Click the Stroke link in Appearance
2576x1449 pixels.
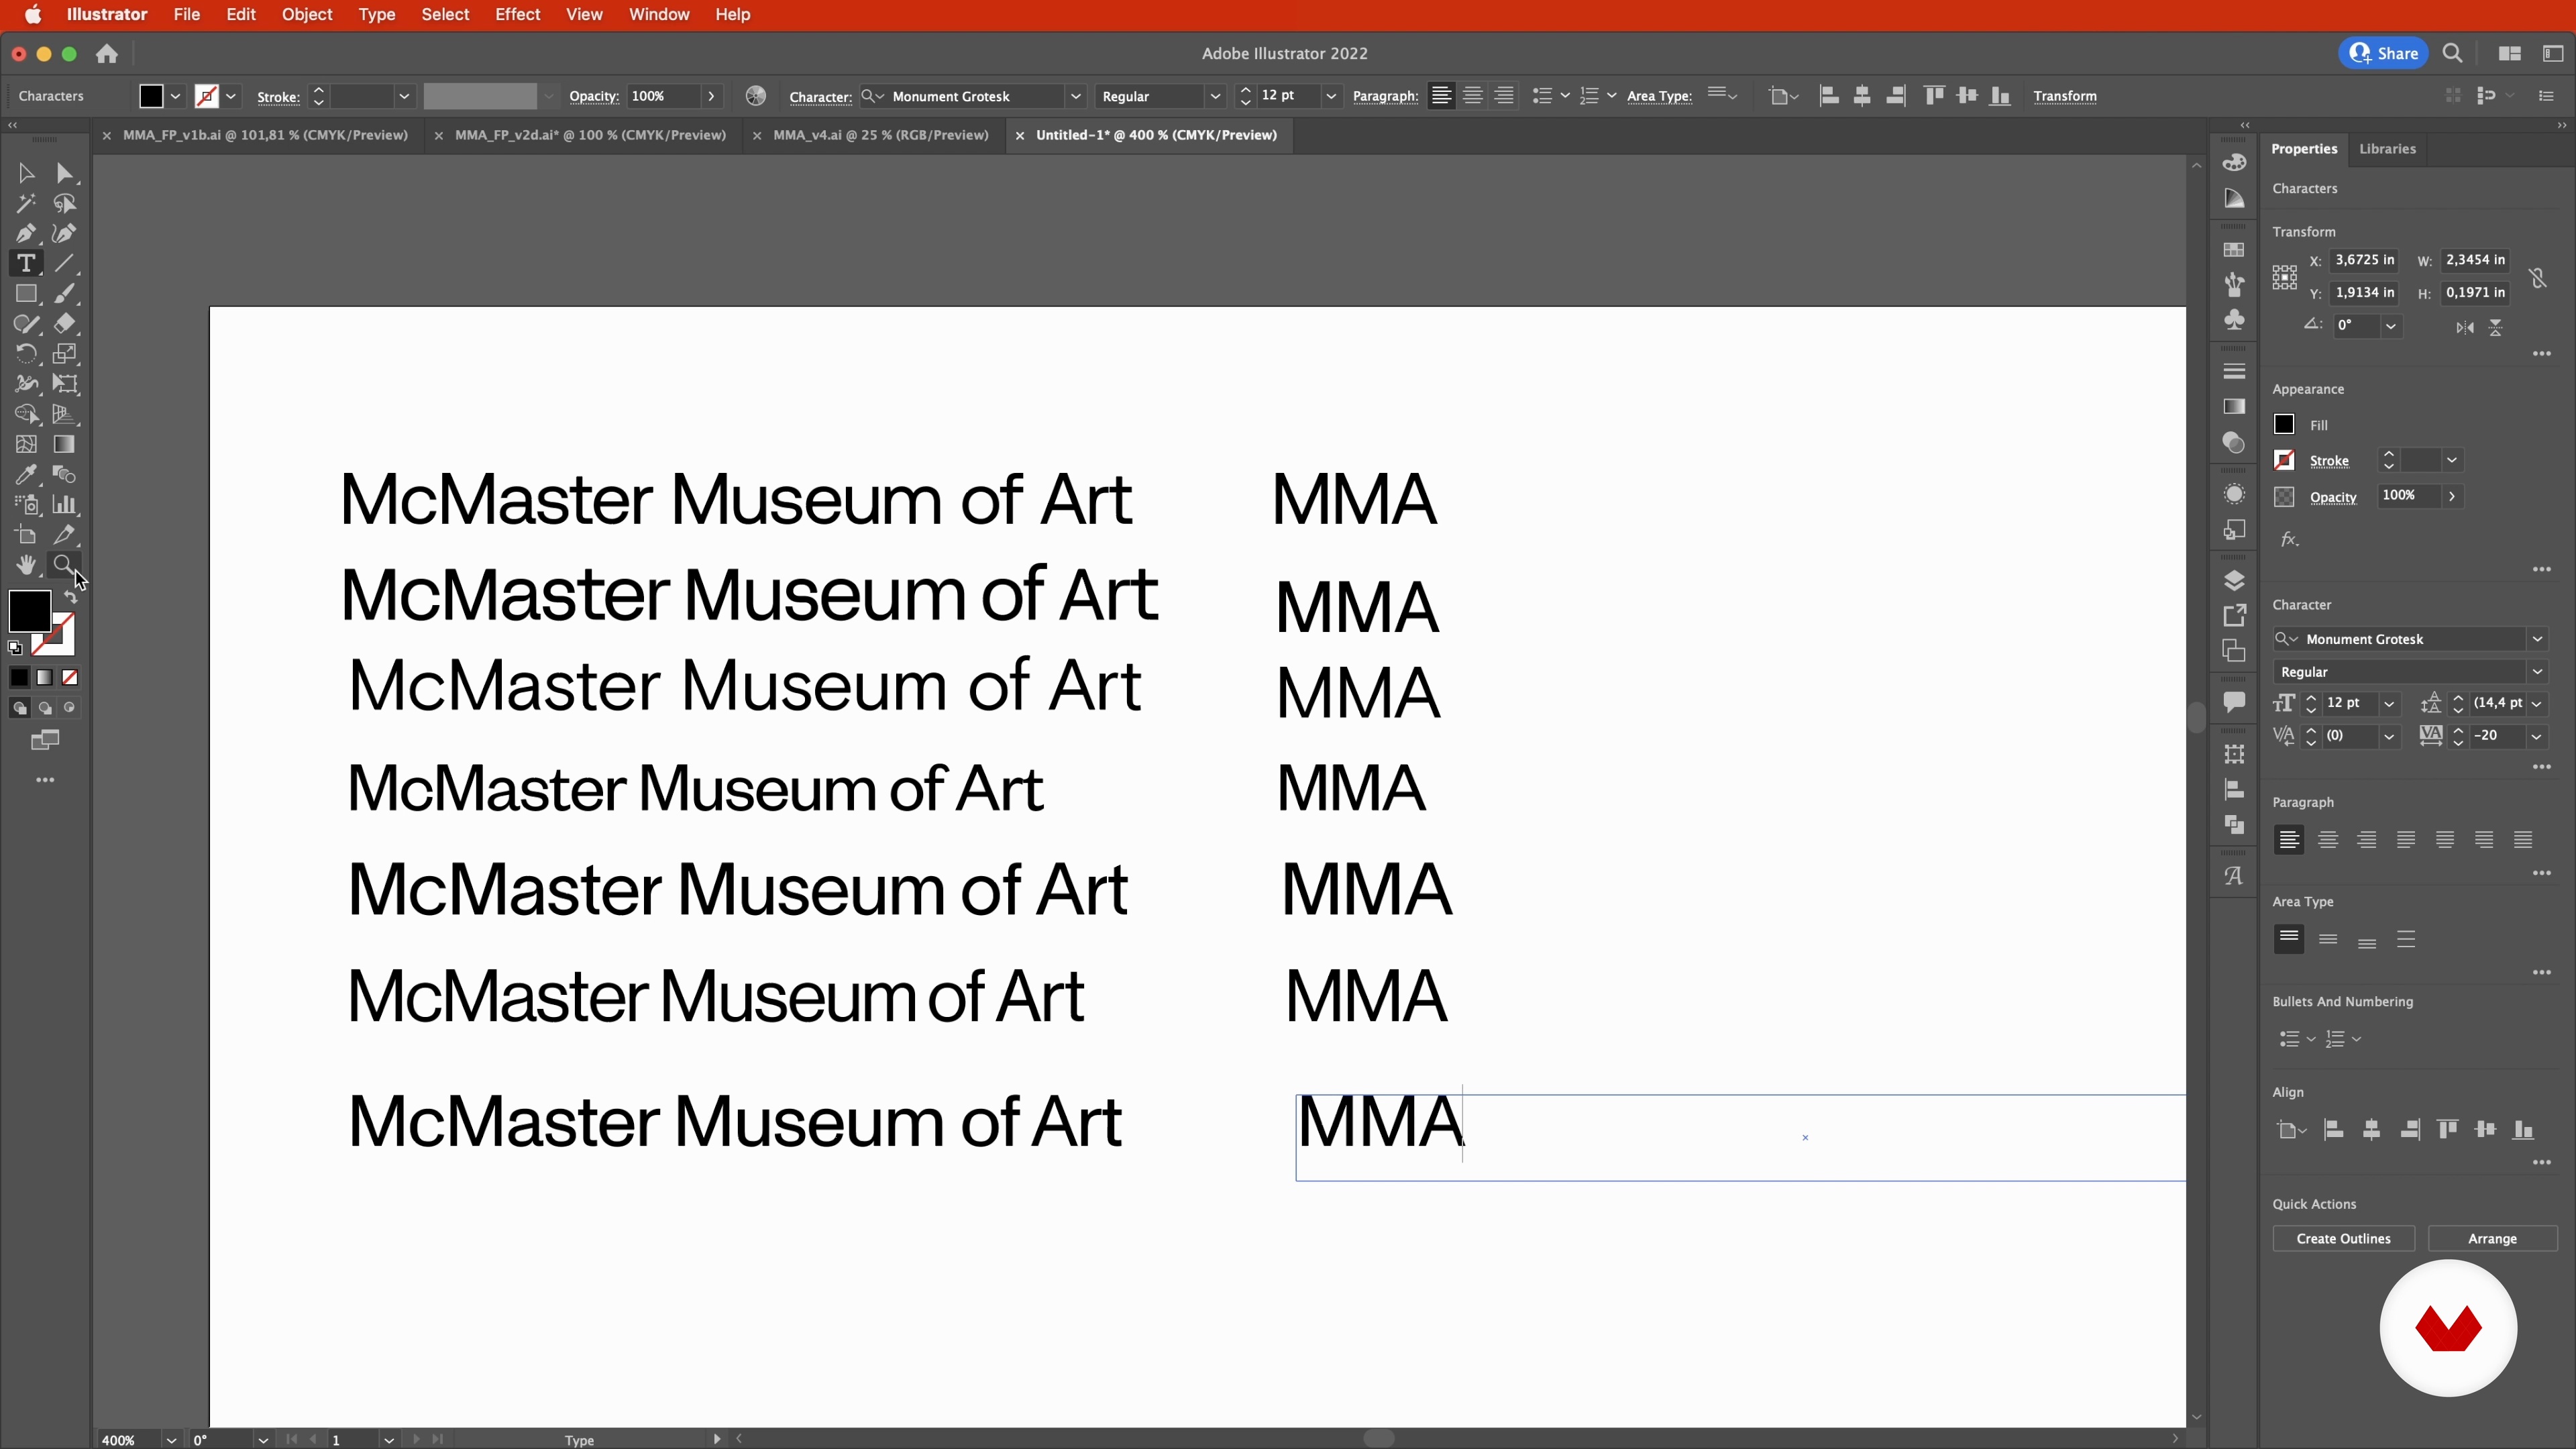coord(2329,461)
